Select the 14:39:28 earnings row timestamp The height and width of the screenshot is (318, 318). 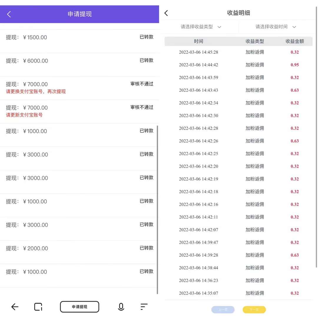coord(198,255)
